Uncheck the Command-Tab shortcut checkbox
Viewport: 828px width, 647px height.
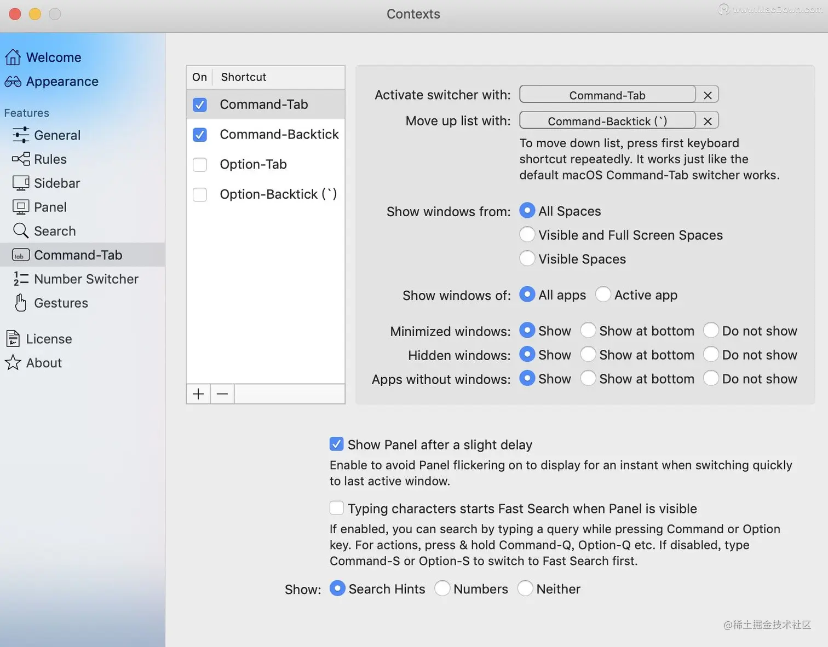click(200, 105)
